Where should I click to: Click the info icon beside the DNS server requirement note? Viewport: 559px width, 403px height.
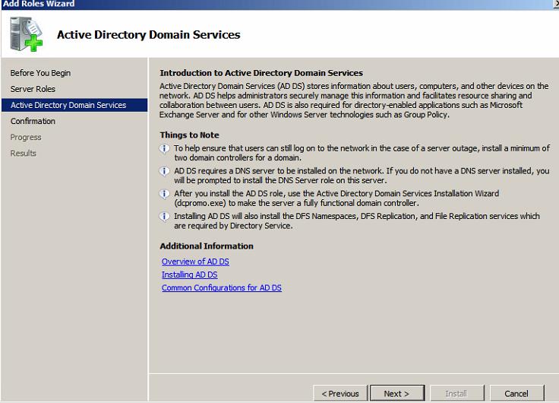(164, 171)
